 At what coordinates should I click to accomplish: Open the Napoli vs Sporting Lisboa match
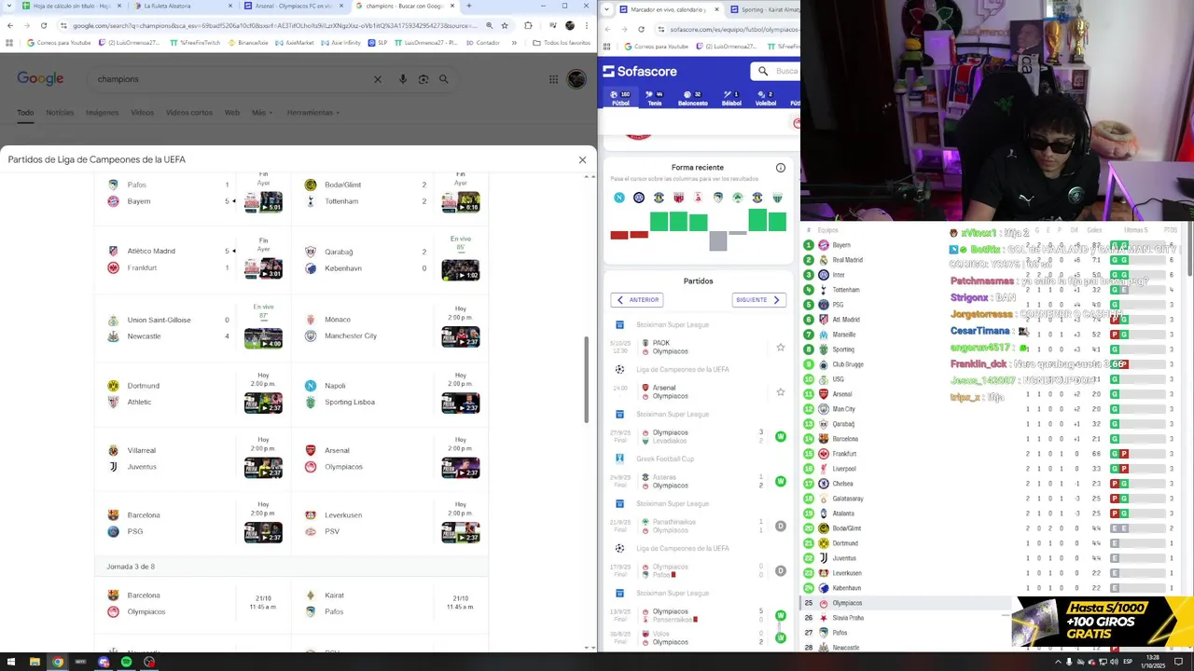[x=390, y=393]
